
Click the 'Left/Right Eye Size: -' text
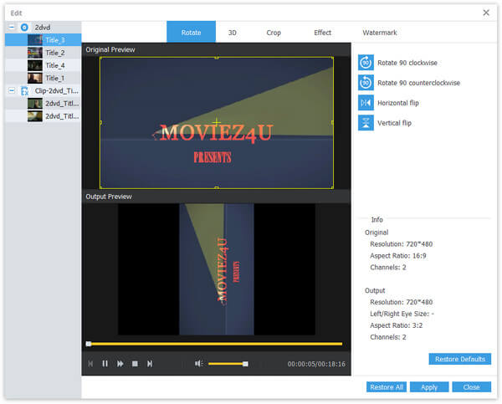(x=402, y=314)
